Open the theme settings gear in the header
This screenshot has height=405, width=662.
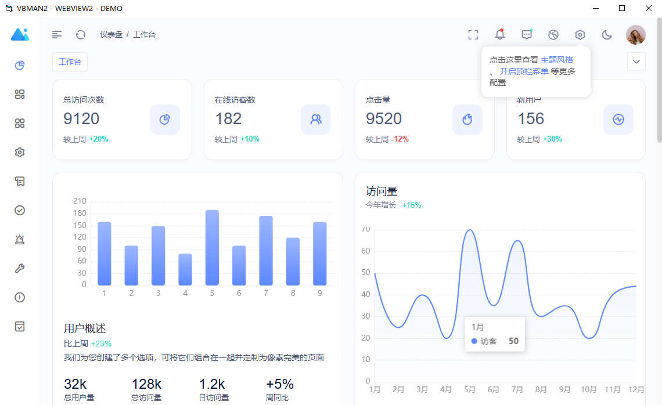pos(580,34)
